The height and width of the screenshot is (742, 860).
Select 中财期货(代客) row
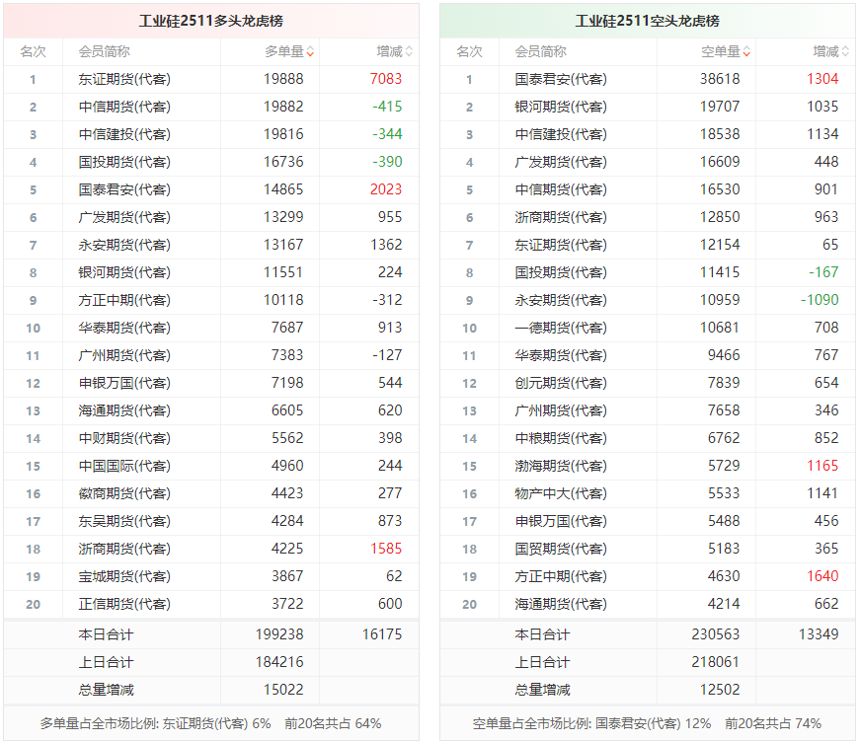coord(211,438)
